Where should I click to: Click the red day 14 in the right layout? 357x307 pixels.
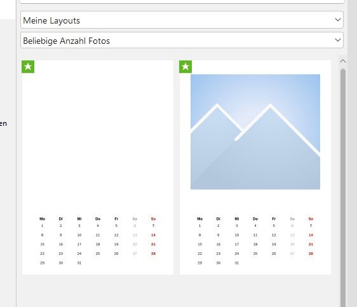click(311, 235)
